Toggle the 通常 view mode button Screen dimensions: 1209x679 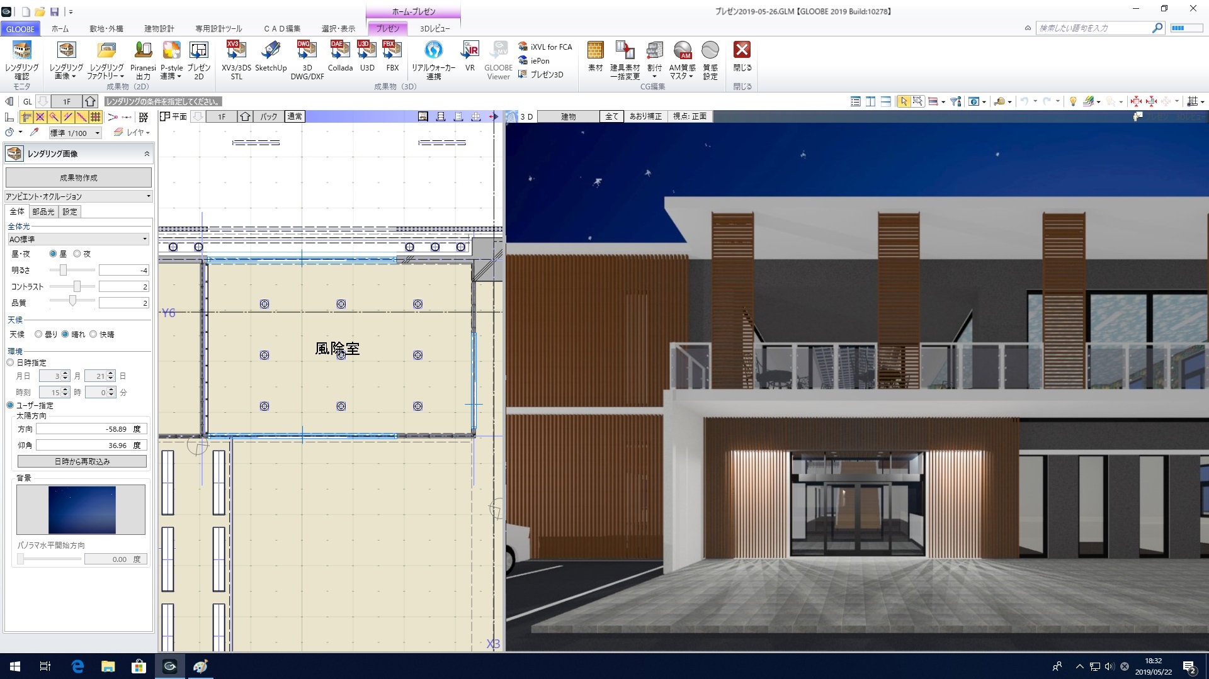click(x=295, y=116)
